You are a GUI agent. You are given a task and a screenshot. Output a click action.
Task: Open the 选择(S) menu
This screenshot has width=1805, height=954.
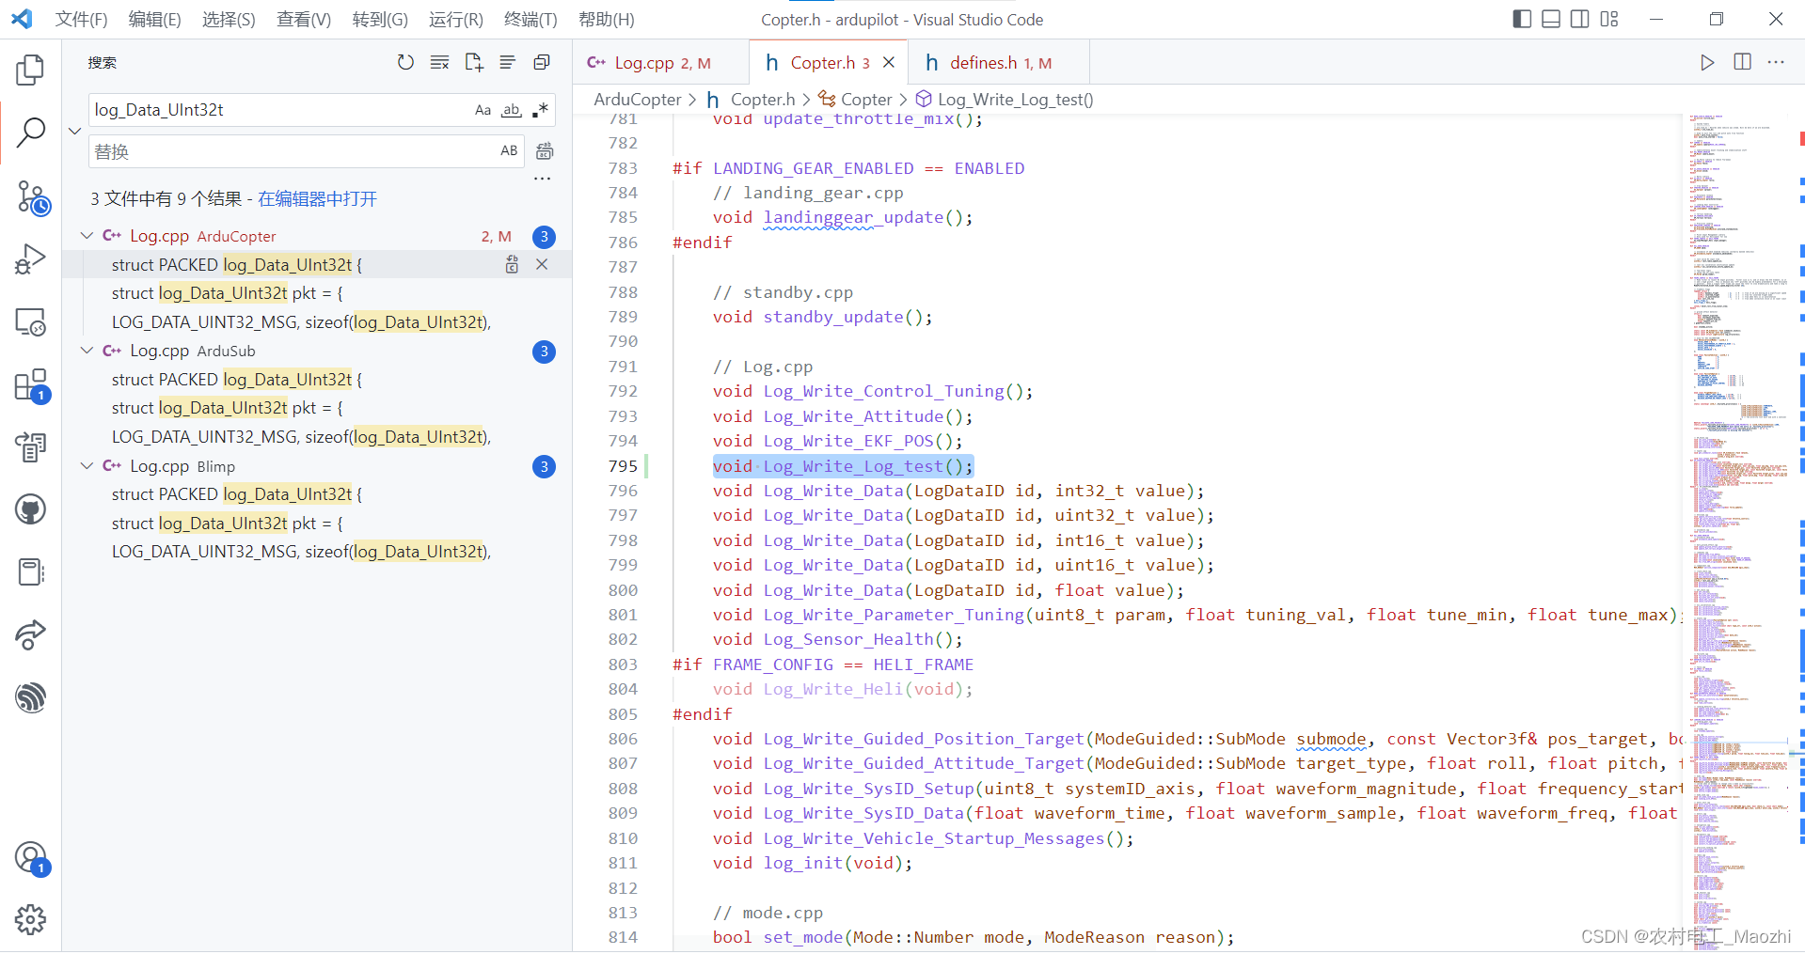pos(229,19)
